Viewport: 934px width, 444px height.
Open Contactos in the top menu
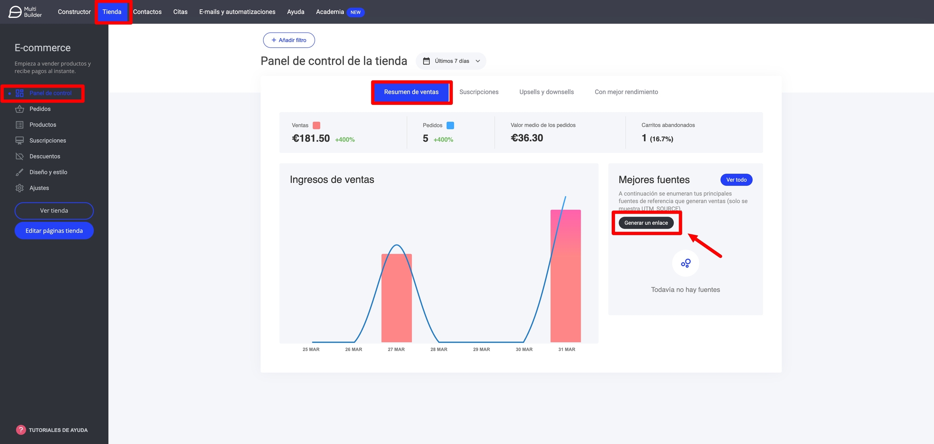point(147,12)
